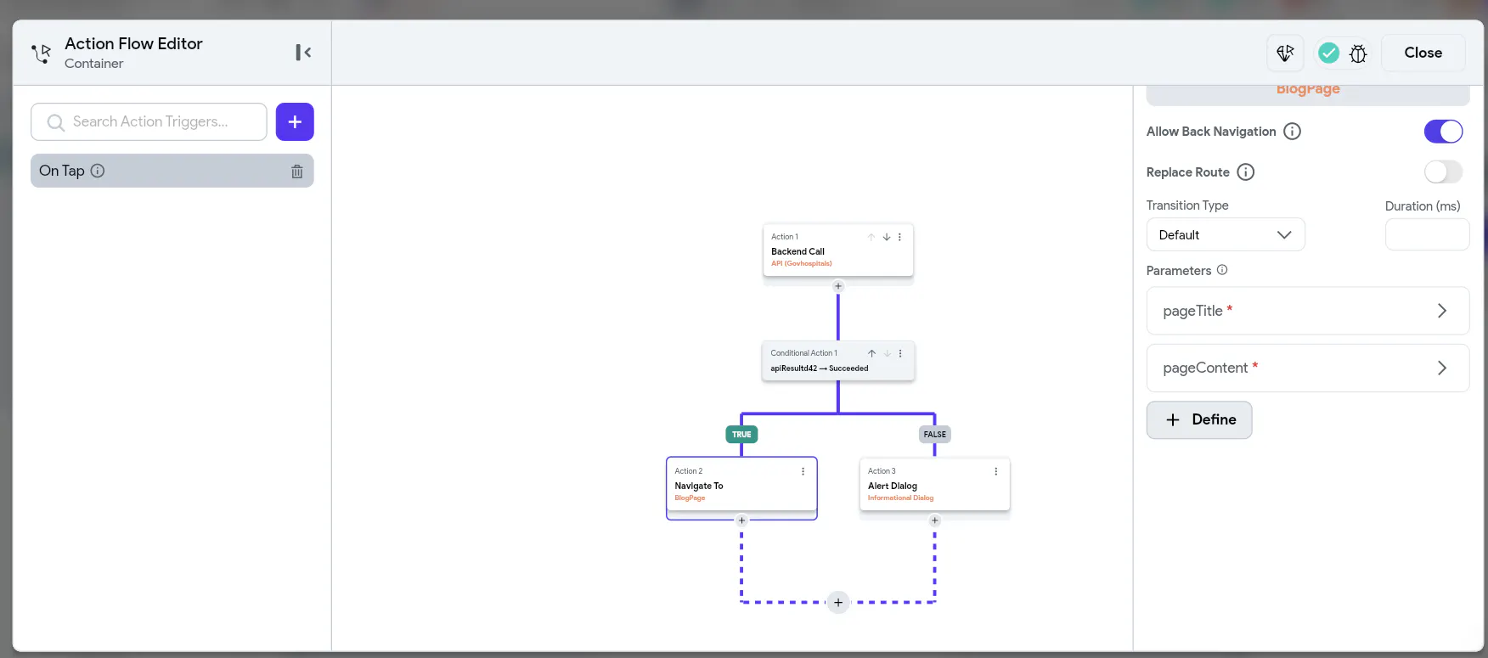1488x658 pixels.
Task: Expand the pageTitle parameter
Action: click(1308, 311)
